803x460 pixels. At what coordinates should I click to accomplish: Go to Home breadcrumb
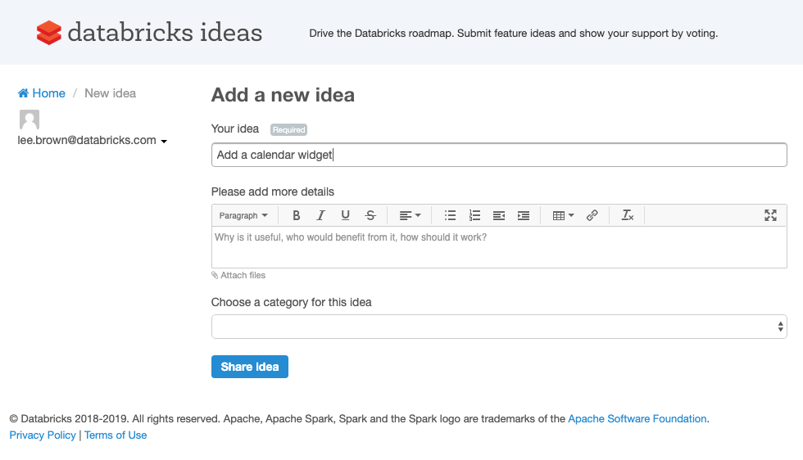[x=42, y=93]
